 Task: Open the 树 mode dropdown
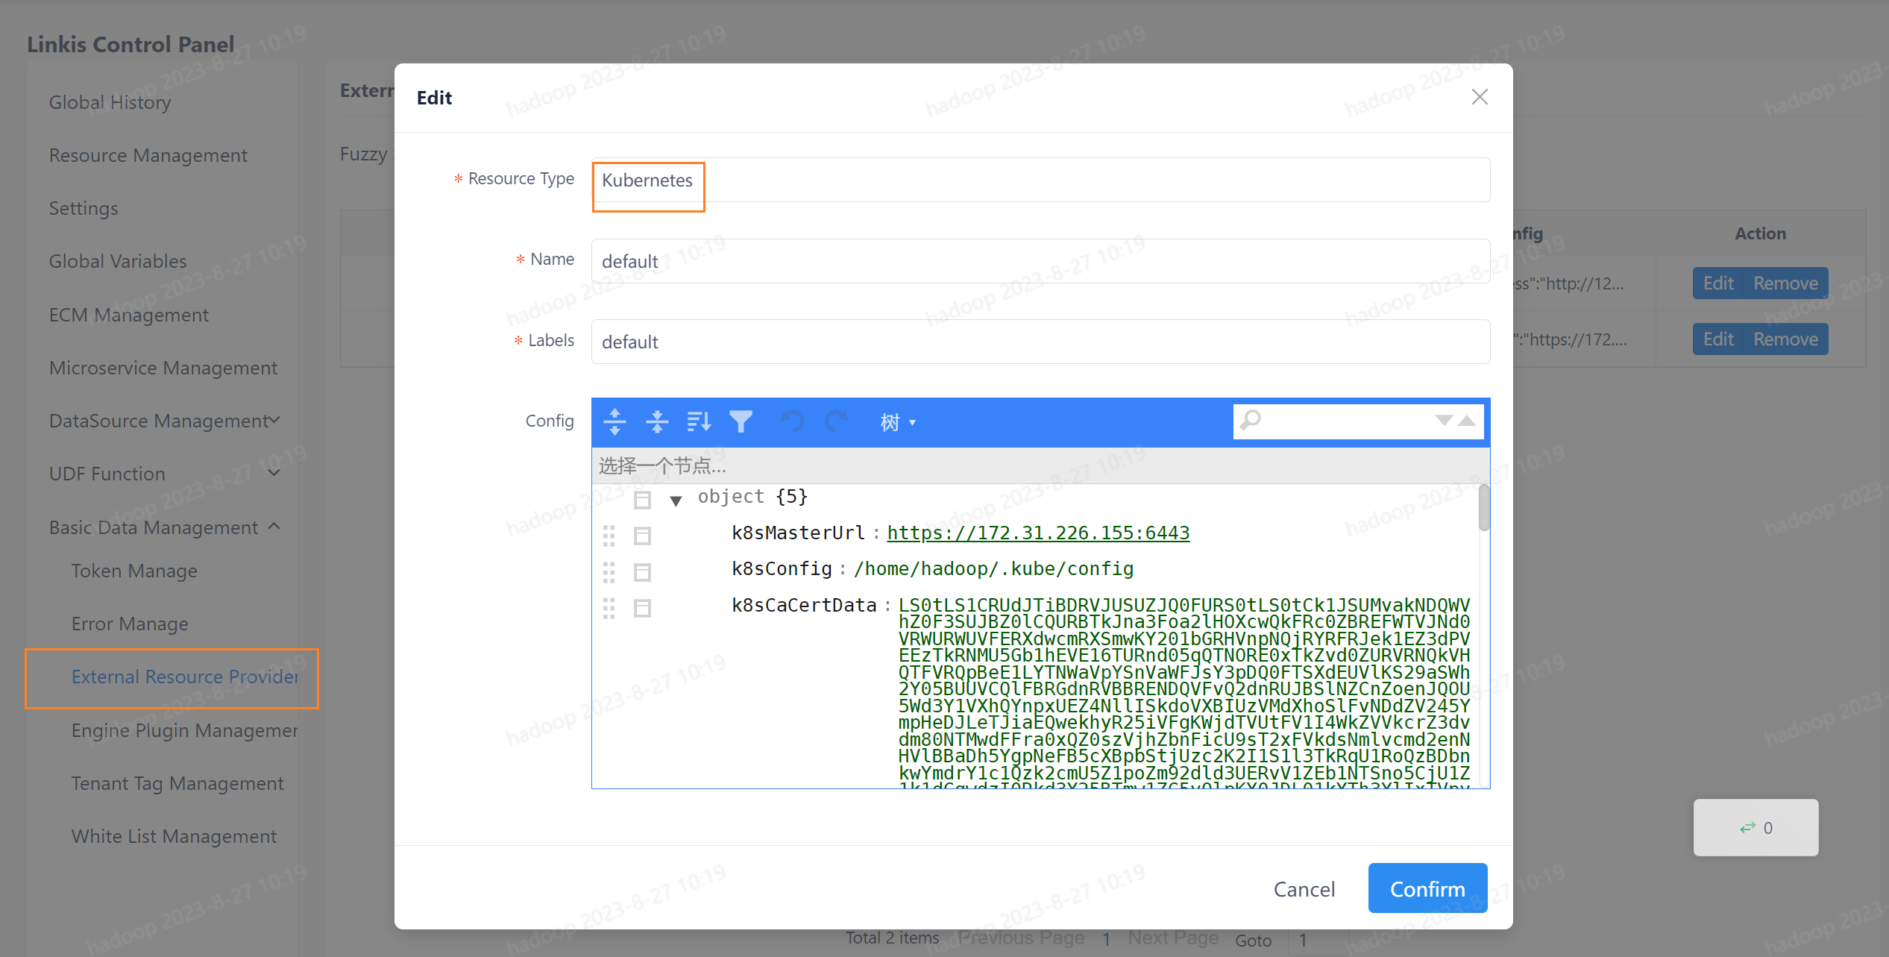click(x=897, y=422)
